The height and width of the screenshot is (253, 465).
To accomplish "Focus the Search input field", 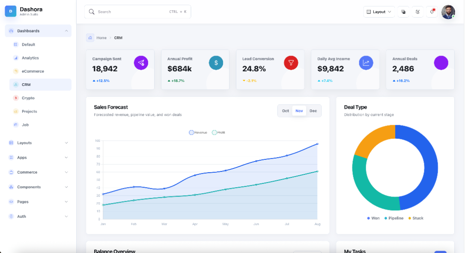I will click(x=137, y=12).
